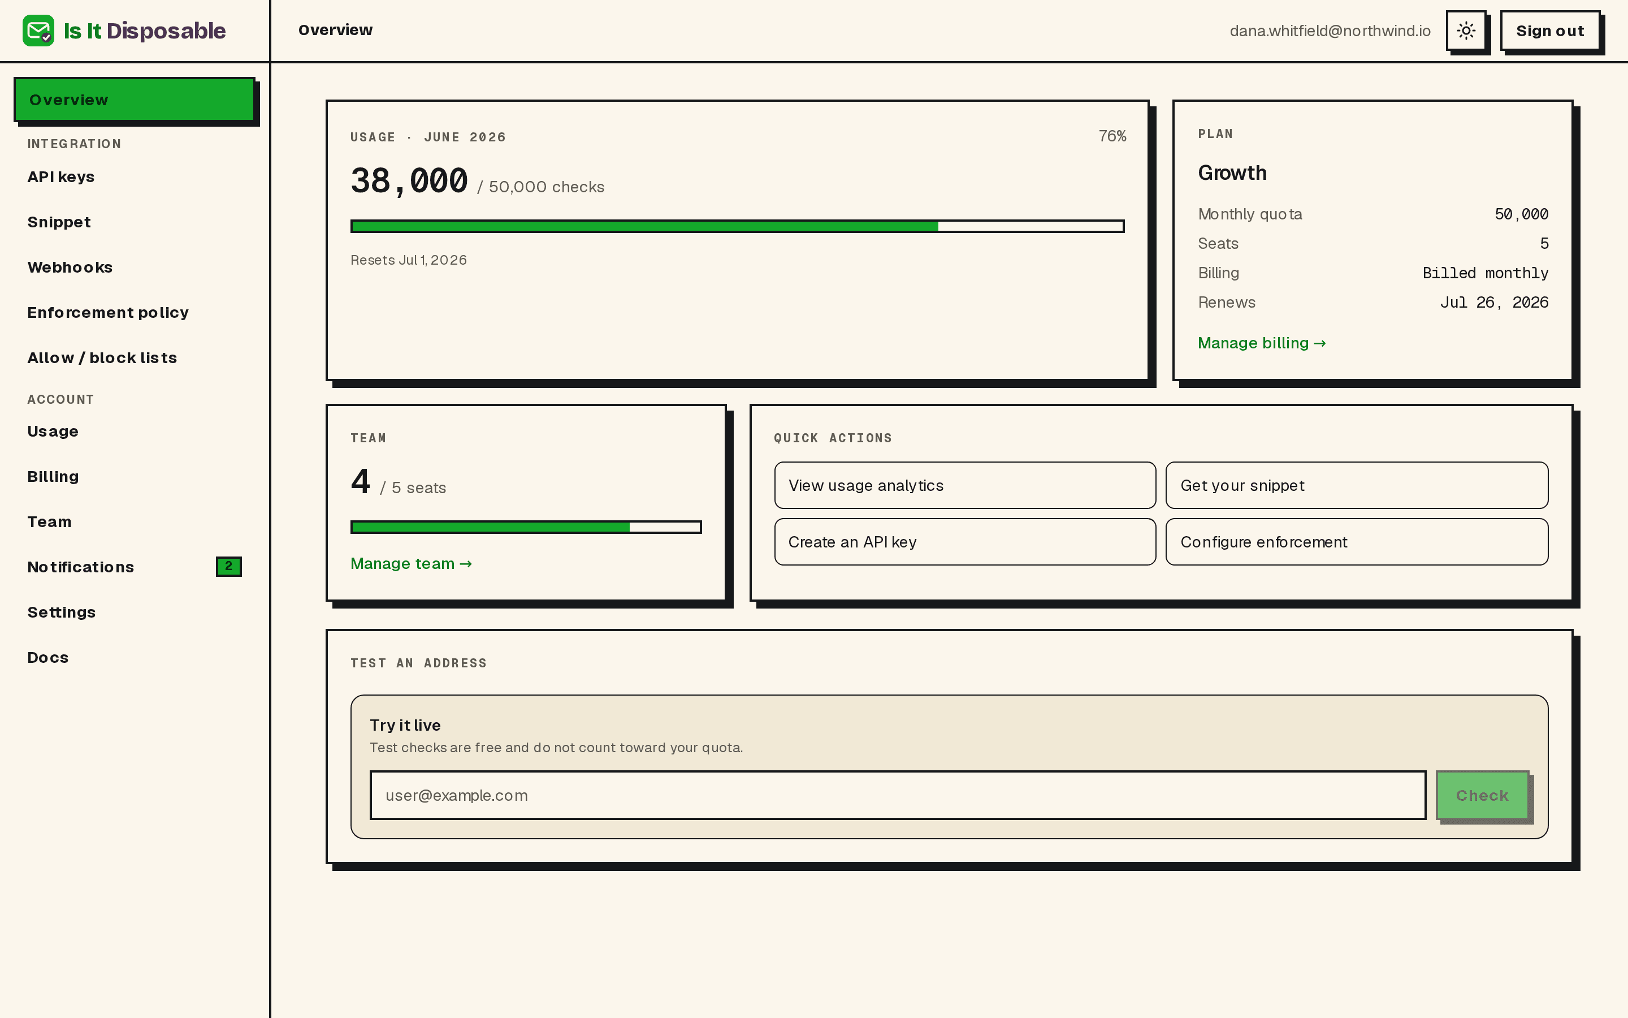
Task: Click the Growth plan name
Action: tap(1232, 173)
